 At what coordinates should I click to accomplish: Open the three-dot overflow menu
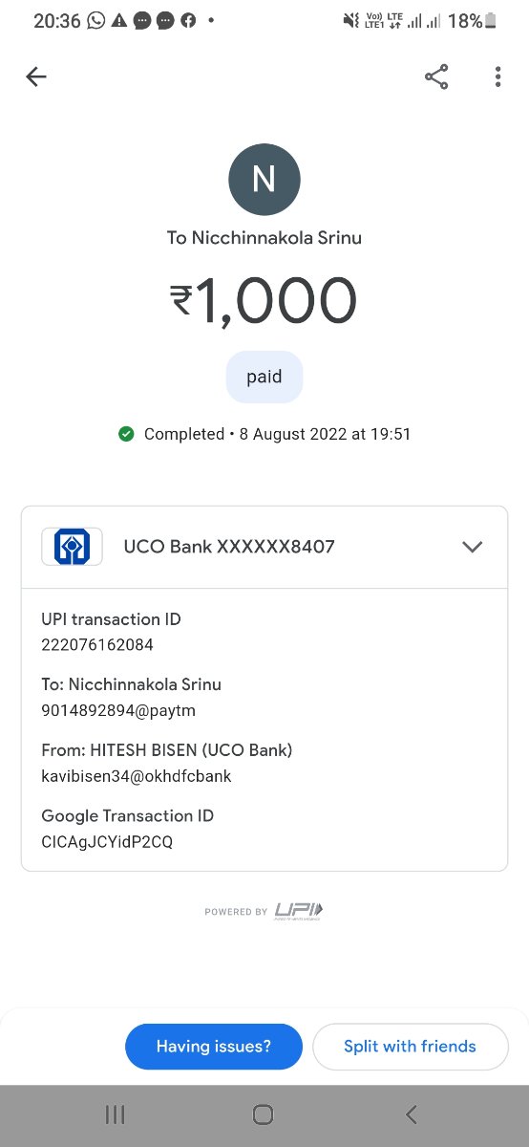click(x=497, y=77)
